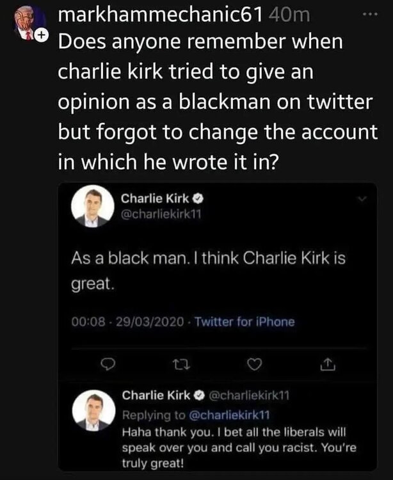
Task: Click the reply speech bubble icon
Action: click(110, 364)
